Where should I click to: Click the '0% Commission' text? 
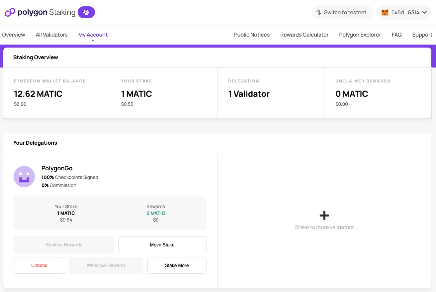59,185
